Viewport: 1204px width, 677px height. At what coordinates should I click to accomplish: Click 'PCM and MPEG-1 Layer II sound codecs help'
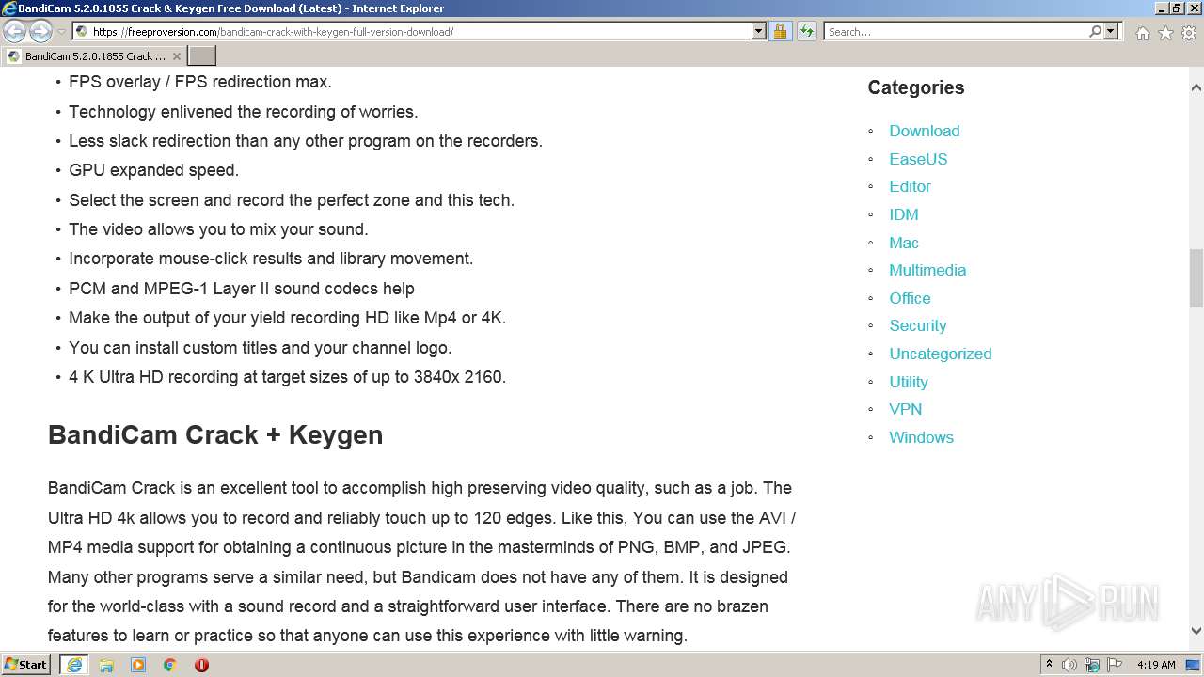pos(242,289)
